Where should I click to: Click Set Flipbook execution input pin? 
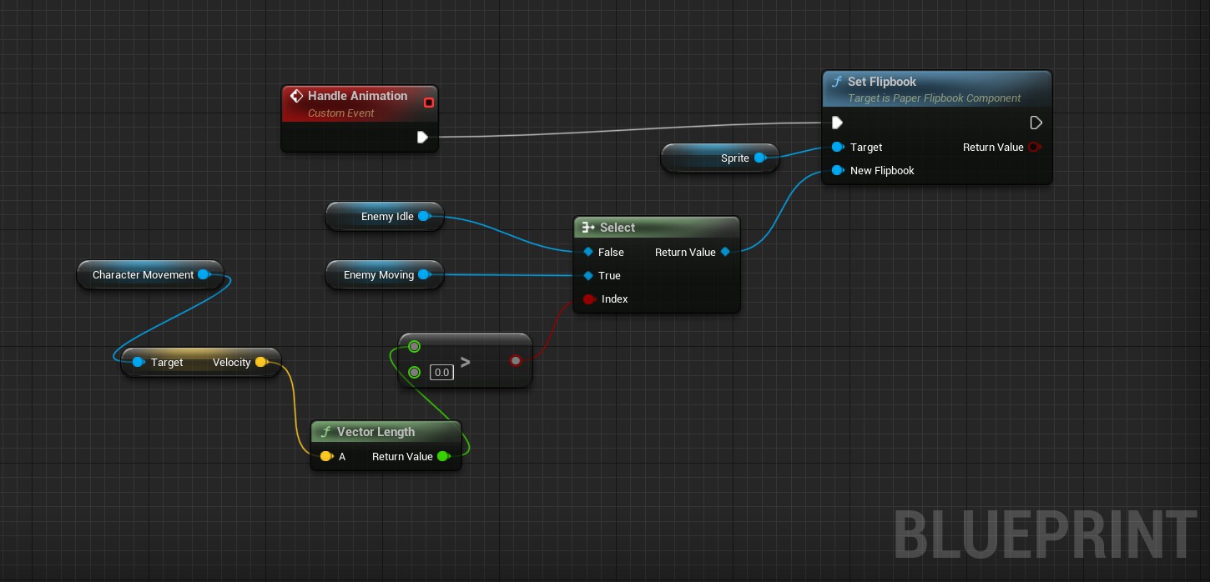(x=837, y=123)
